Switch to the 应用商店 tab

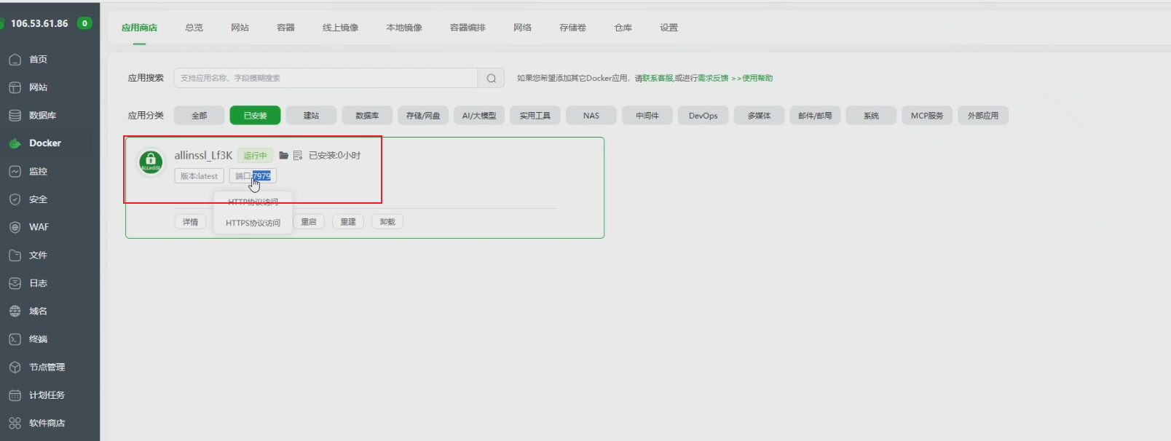(x=139, y=28)
